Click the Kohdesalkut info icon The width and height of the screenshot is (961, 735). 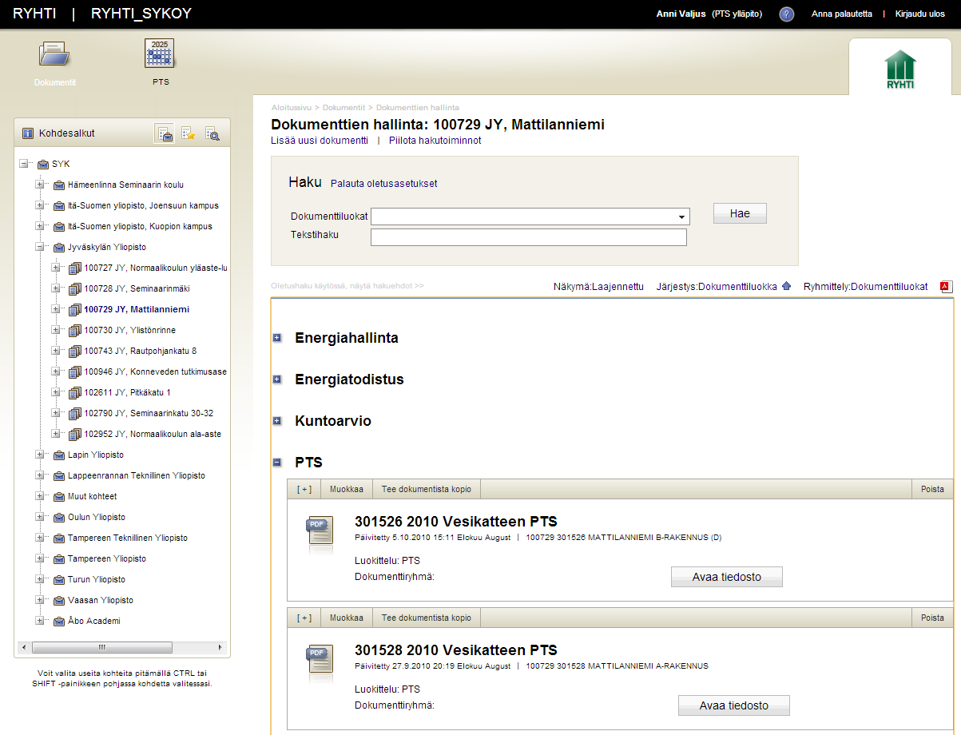click(x=27, y=133)
